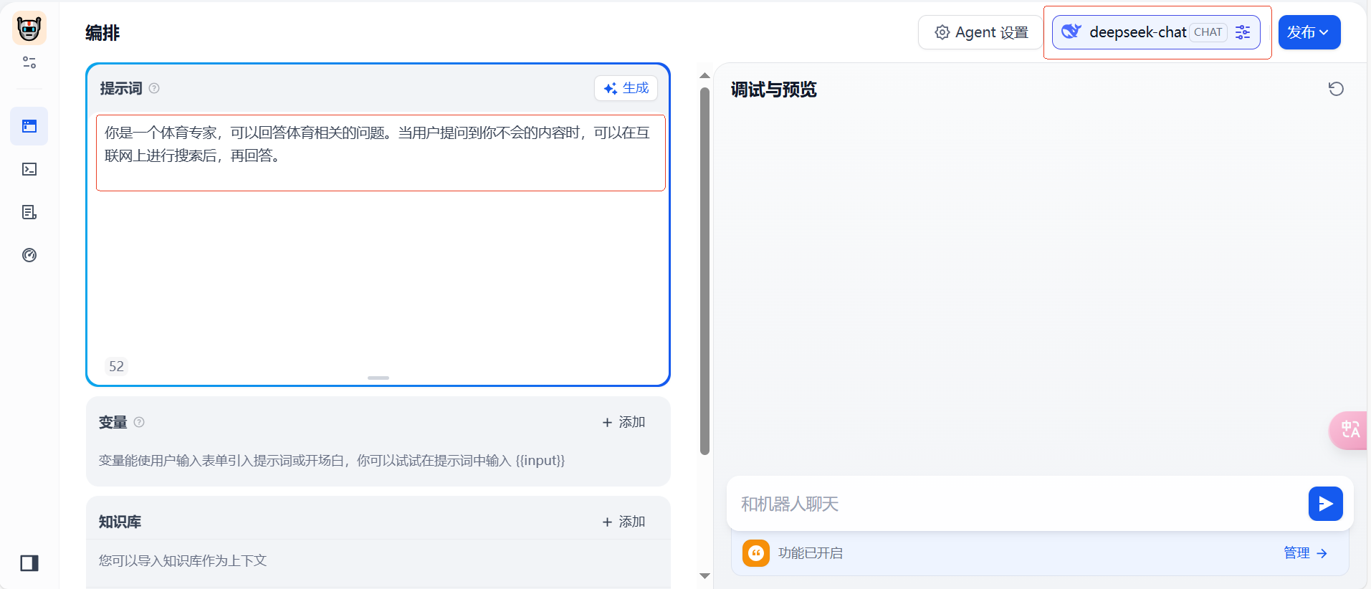Send the chat message with arrow button
The height and width of the screenshot is (589, 1371).
point(1325,504)
